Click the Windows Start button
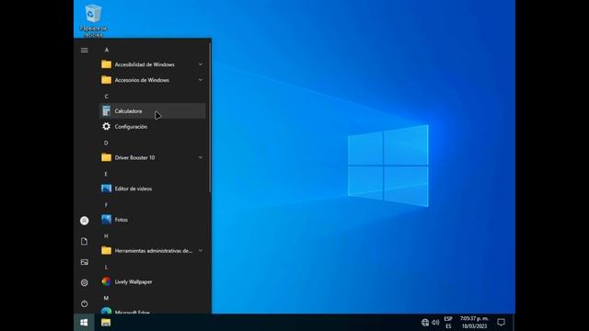 click(84, 323)
